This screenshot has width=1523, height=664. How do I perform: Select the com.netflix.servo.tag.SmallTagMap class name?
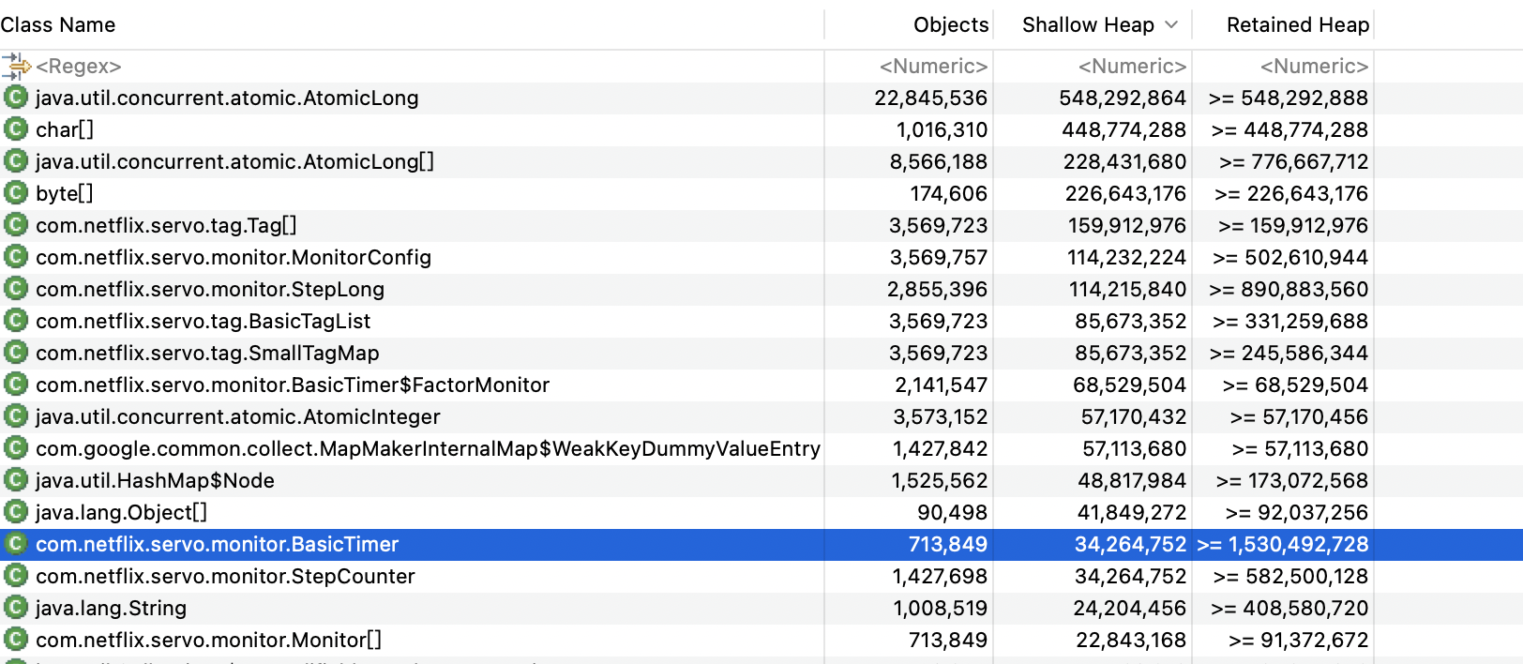point(207,353)
